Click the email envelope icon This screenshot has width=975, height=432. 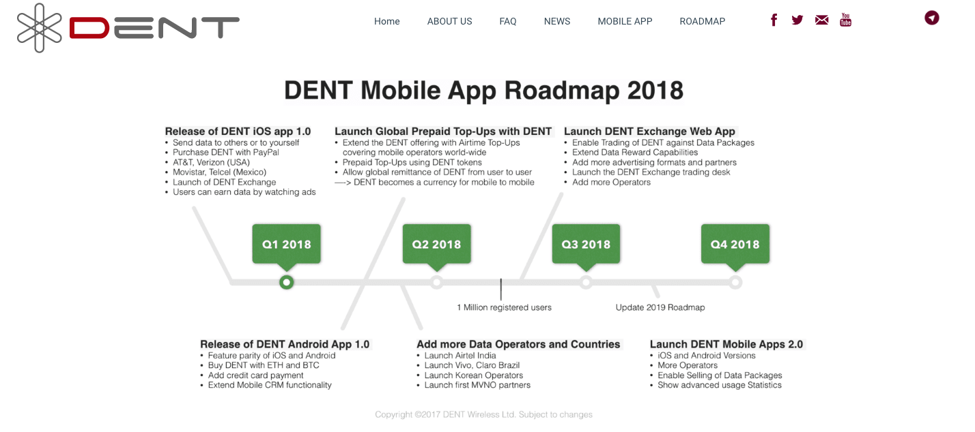tap(822, 20)
